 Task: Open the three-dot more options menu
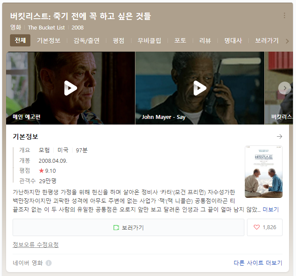[284, 16]
